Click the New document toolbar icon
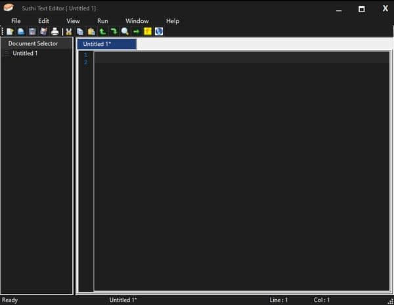This screenshot has height=305, width=394. [x=10, y=31]
